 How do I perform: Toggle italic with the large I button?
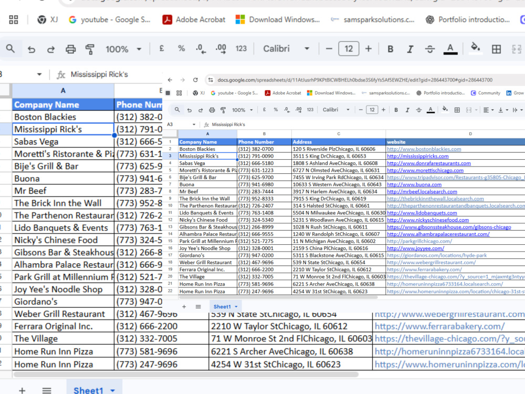[x=410, y=49]
